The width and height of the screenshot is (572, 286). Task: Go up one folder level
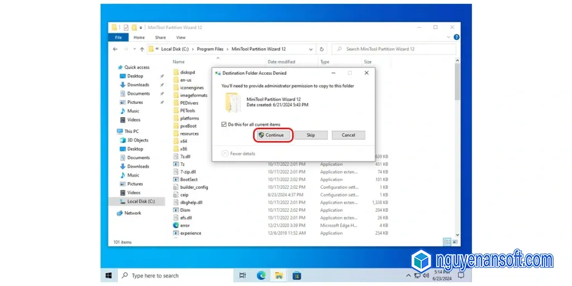click(142, 49)
